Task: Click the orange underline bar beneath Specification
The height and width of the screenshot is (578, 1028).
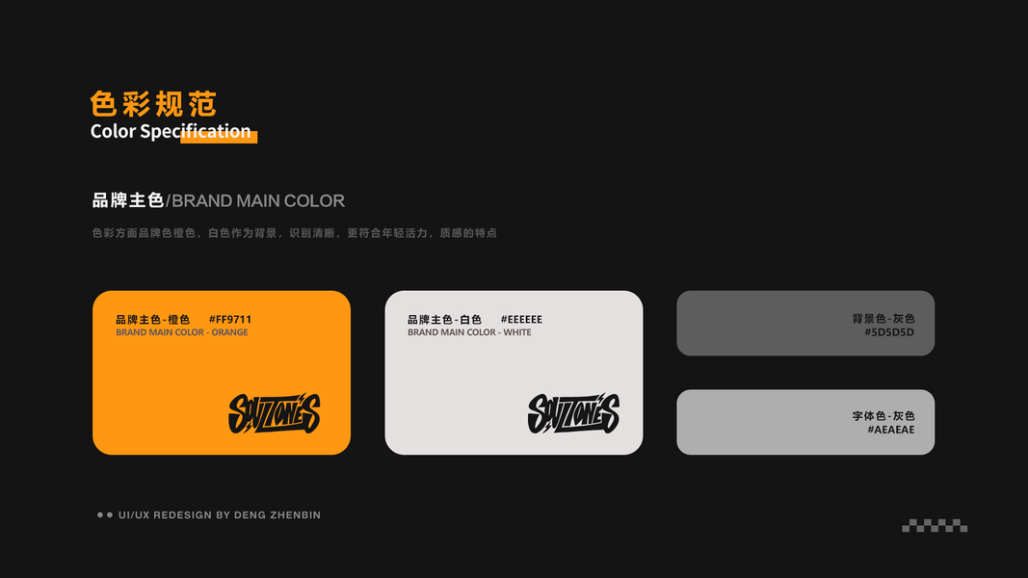Action: pyautogui.click(x=219, y=138)
